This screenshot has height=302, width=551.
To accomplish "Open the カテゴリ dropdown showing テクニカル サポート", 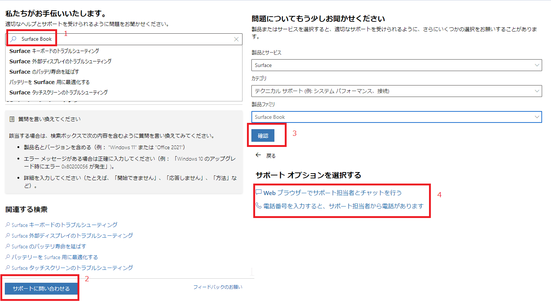I will pyautogui.click(x=397, y=91).
